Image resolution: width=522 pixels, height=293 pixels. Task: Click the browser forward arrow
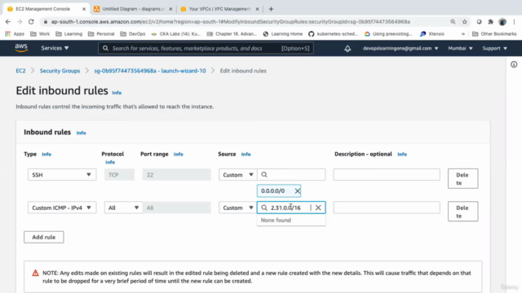[x=20, y=22]
